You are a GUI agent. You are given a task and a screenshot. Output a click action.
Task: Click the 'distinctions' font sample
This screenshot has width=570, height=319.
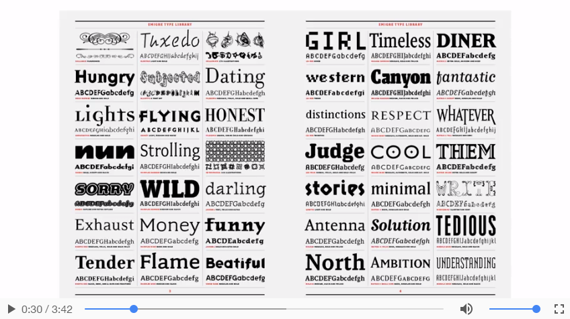click(335, 115)
